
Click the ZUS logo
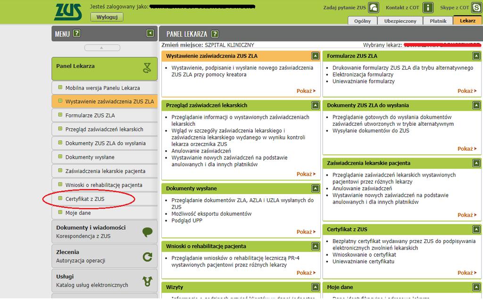pos(68,12)
